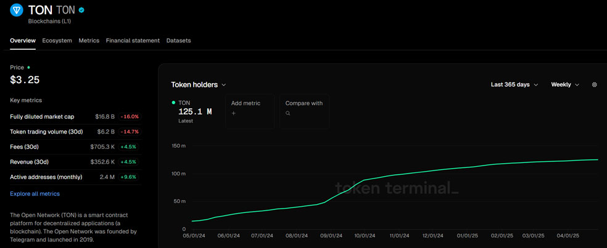Click the 01/01/25 x-axis date
Screen dimensions: 607x248
[467, 235]
